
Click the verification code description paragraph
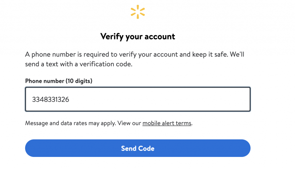(135, 59)
